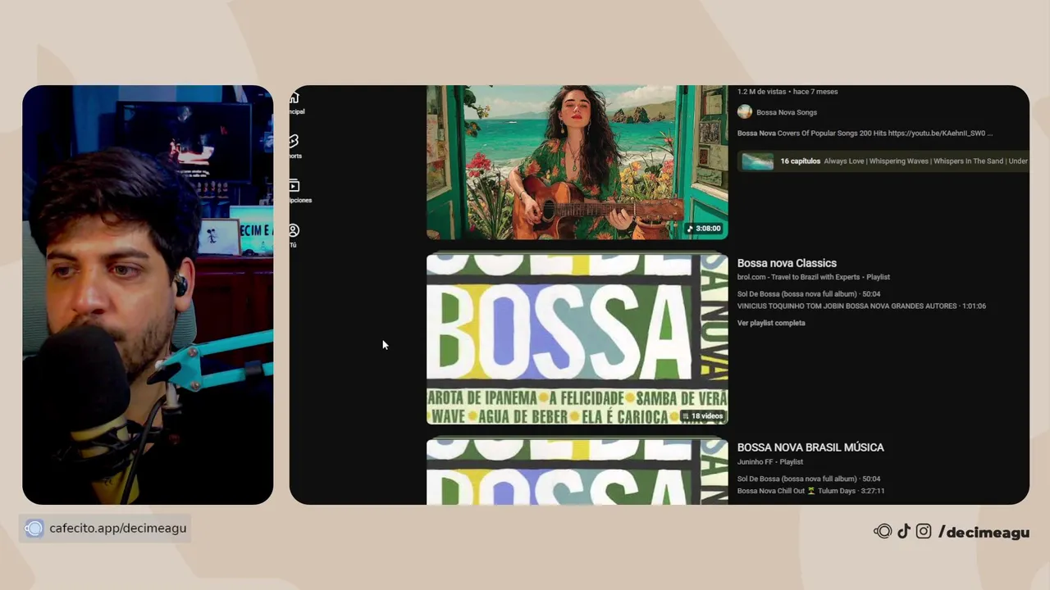Open Bossa nova Classics playlist thumbnail
Viewport: 1050px width, 590px height.
pyautogui.click(x=577, y=339)
